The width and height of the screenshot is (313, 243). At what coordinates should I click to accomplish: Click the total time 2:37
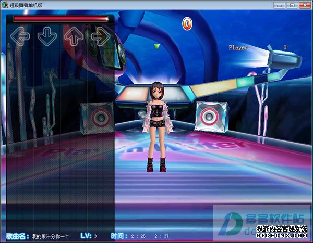tap(162, 236)
